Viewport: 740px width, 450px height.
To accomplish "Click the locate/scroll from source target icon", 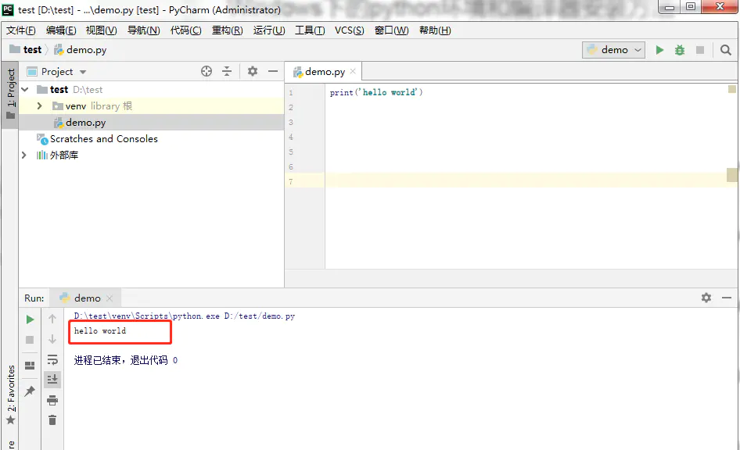I will [x=207, y=71].
